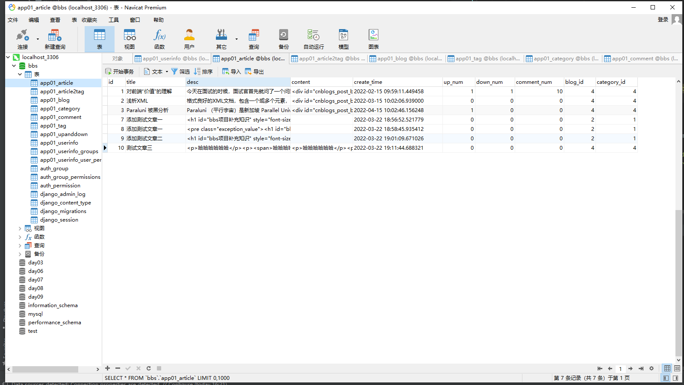Image resolution: width=684 pixels, height=385 pixels.
Task: Click the vertical scrollbar of data grid
Action: [678, 282]
